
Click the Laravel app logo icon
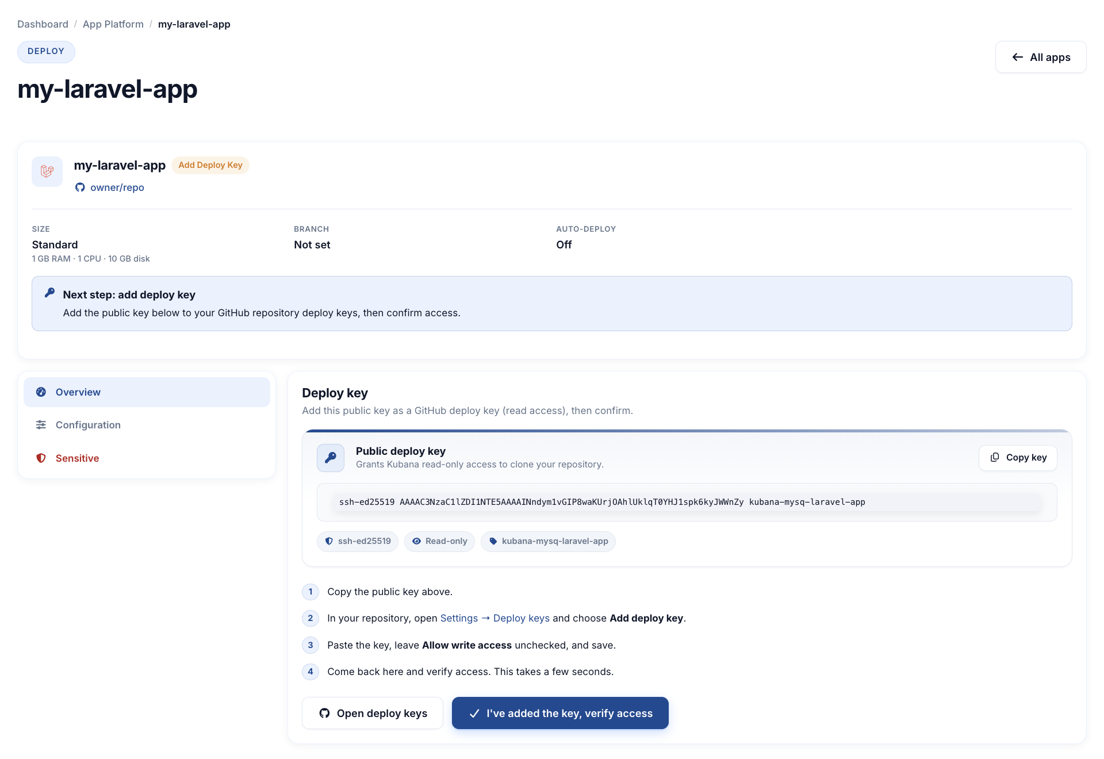pyautogui.click(x=47, y=171)
